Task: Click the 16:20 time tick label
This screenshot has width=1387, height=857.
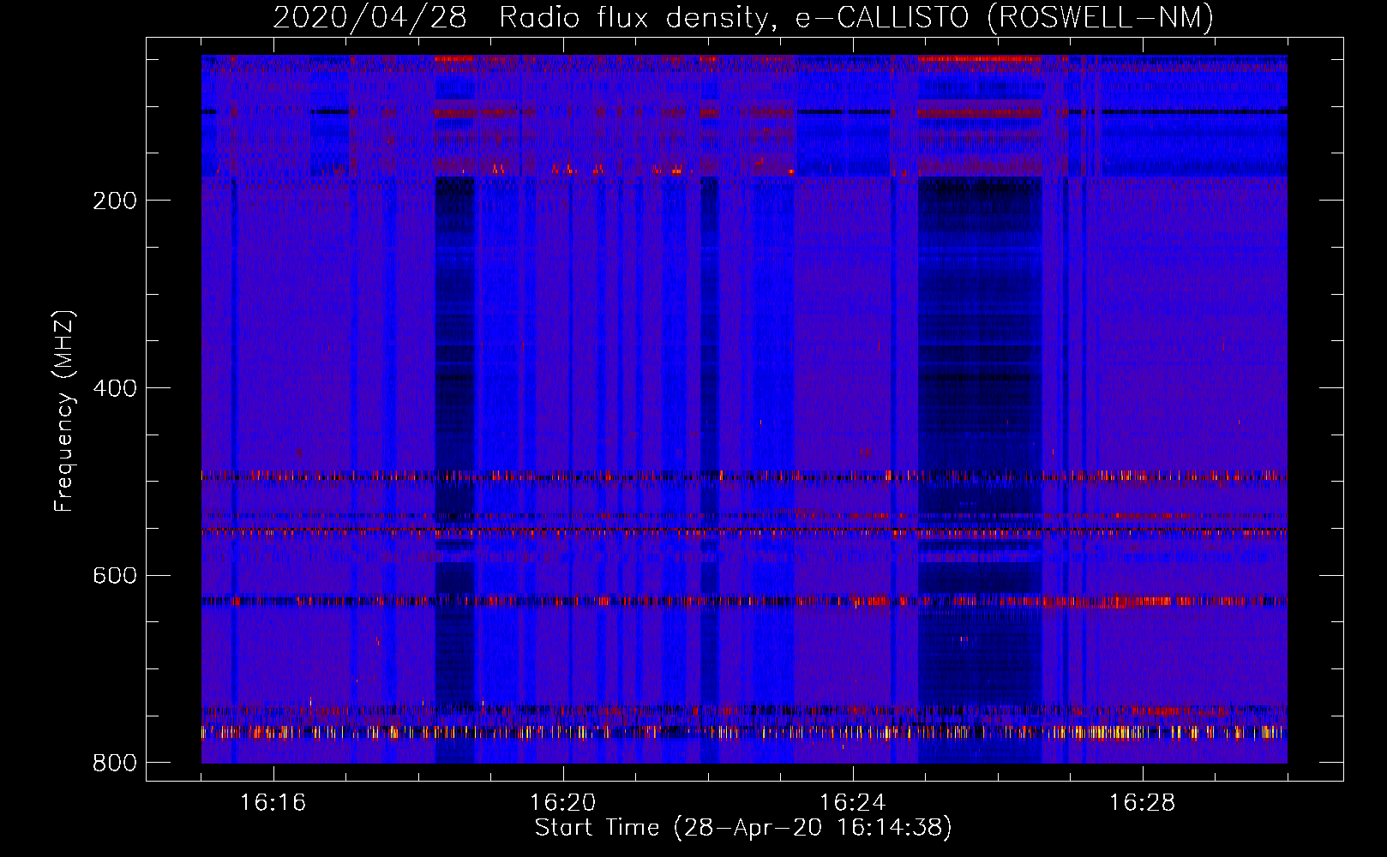Action: tap(562, 803)
